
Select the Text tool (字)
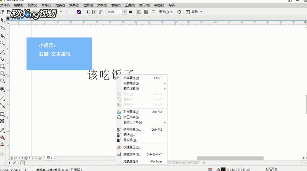[3, 89]
